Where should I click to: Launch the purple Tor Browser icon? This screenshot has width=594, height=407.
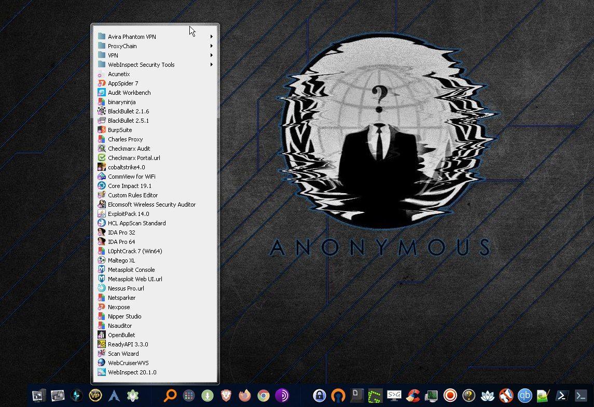282,396
